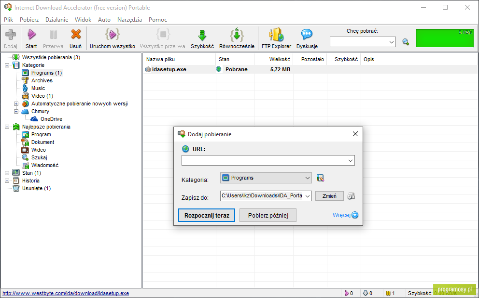
Task: Click the icon right of Zmień button
Action: 351,195
